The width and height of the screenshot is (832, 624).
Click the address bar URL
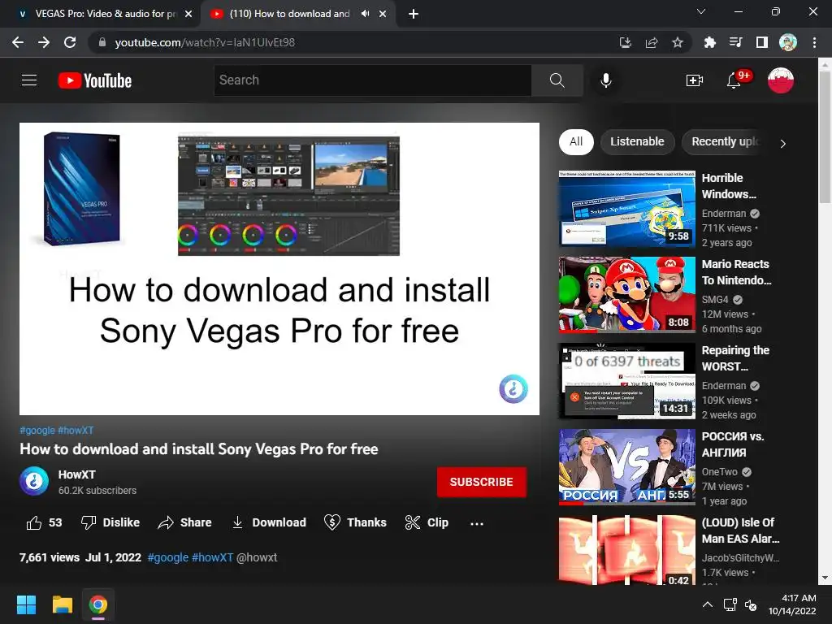204,42
